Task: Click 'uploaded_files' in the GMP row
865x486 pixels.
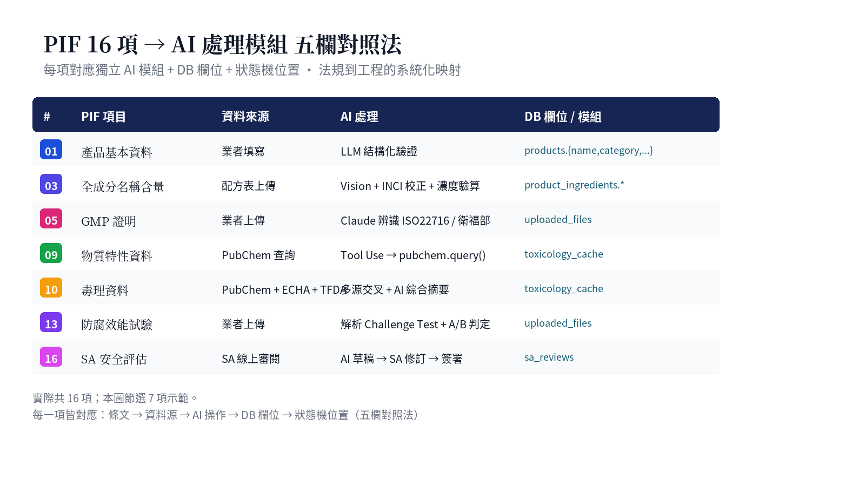Action: click(558, 220)
